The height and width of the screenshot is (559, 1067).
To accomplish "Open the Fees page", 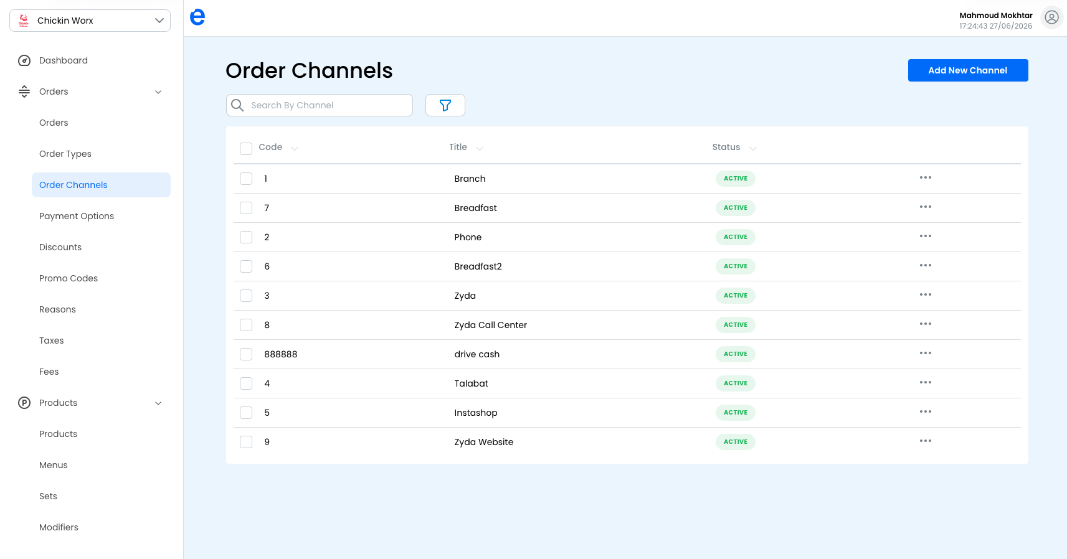I will (49, 372).
